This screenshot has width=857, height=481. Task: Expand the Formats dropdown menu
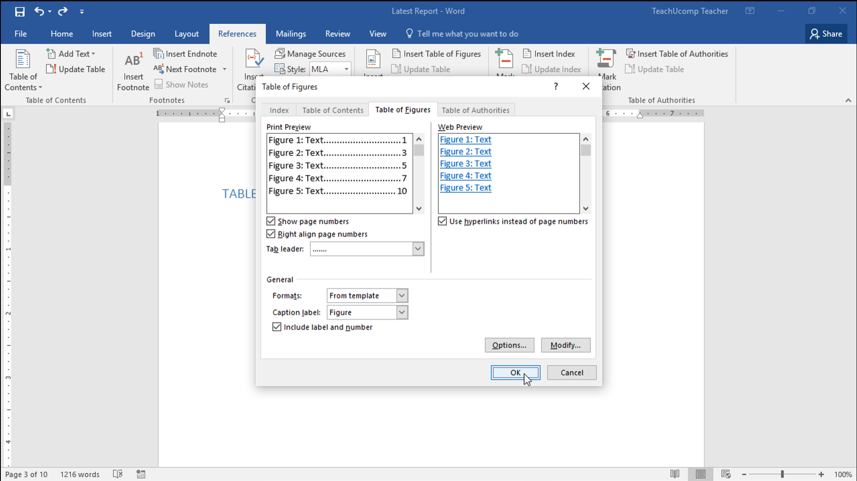click(x=401, y=295)
